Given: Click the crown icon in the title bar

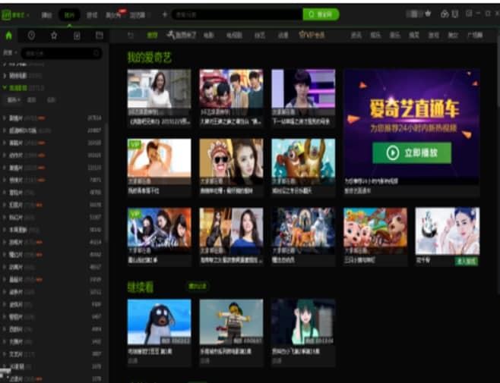Looking at the screenshot, I should click(429, 14).
